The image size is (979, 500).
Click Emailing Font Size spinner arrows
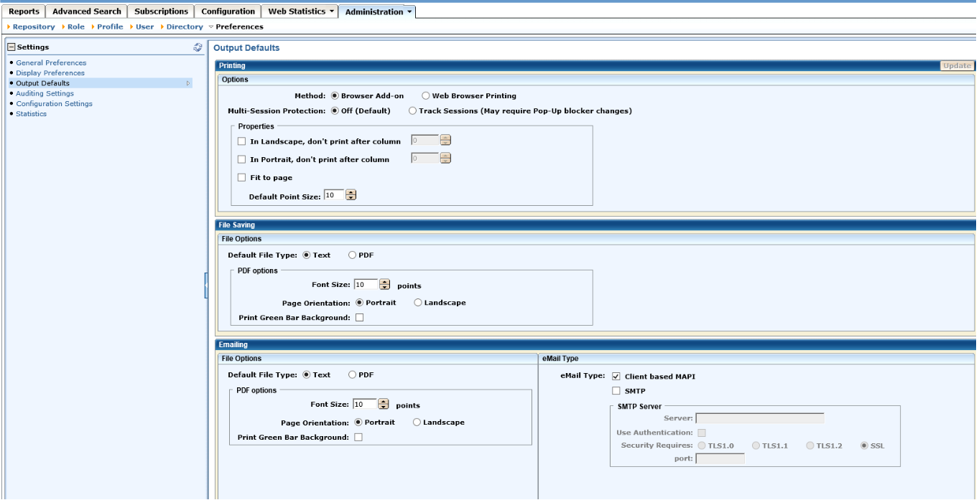pyautogui.click(x=383, y=405)
